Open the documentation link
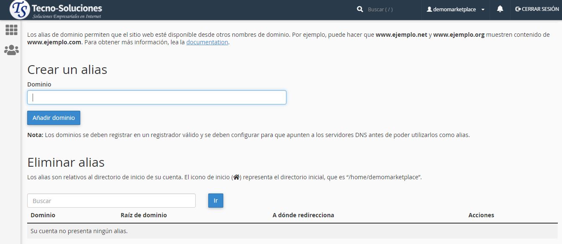Screen dimensions: 562x244 click(x=207, y=42)
